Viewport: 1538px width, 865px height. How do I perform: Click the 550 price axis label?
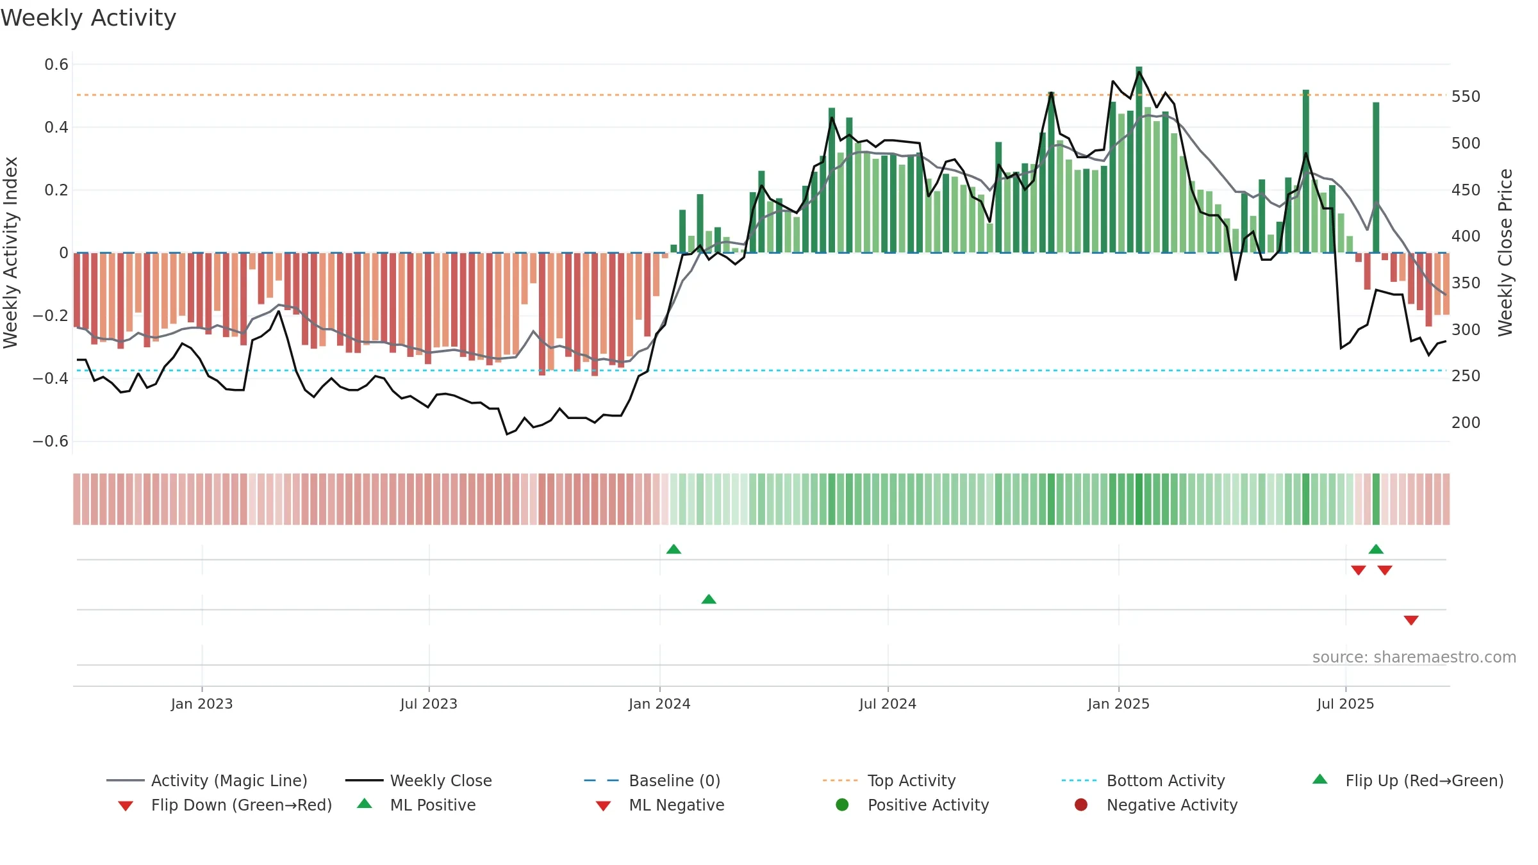click(x=1466, y=97)
